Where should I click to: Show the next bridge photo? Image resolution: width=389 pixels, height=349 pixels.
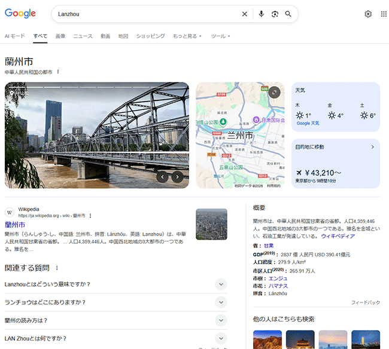(x=177, y=177)
